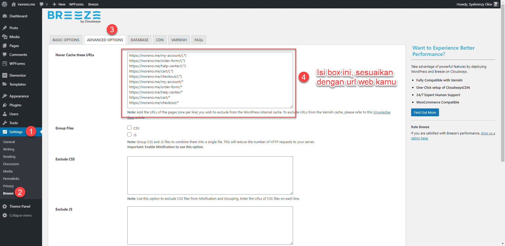Switch to the BASIC OPTIONS tab
Viewport: 505px width, 246px height.
click(x=66, y=40)
